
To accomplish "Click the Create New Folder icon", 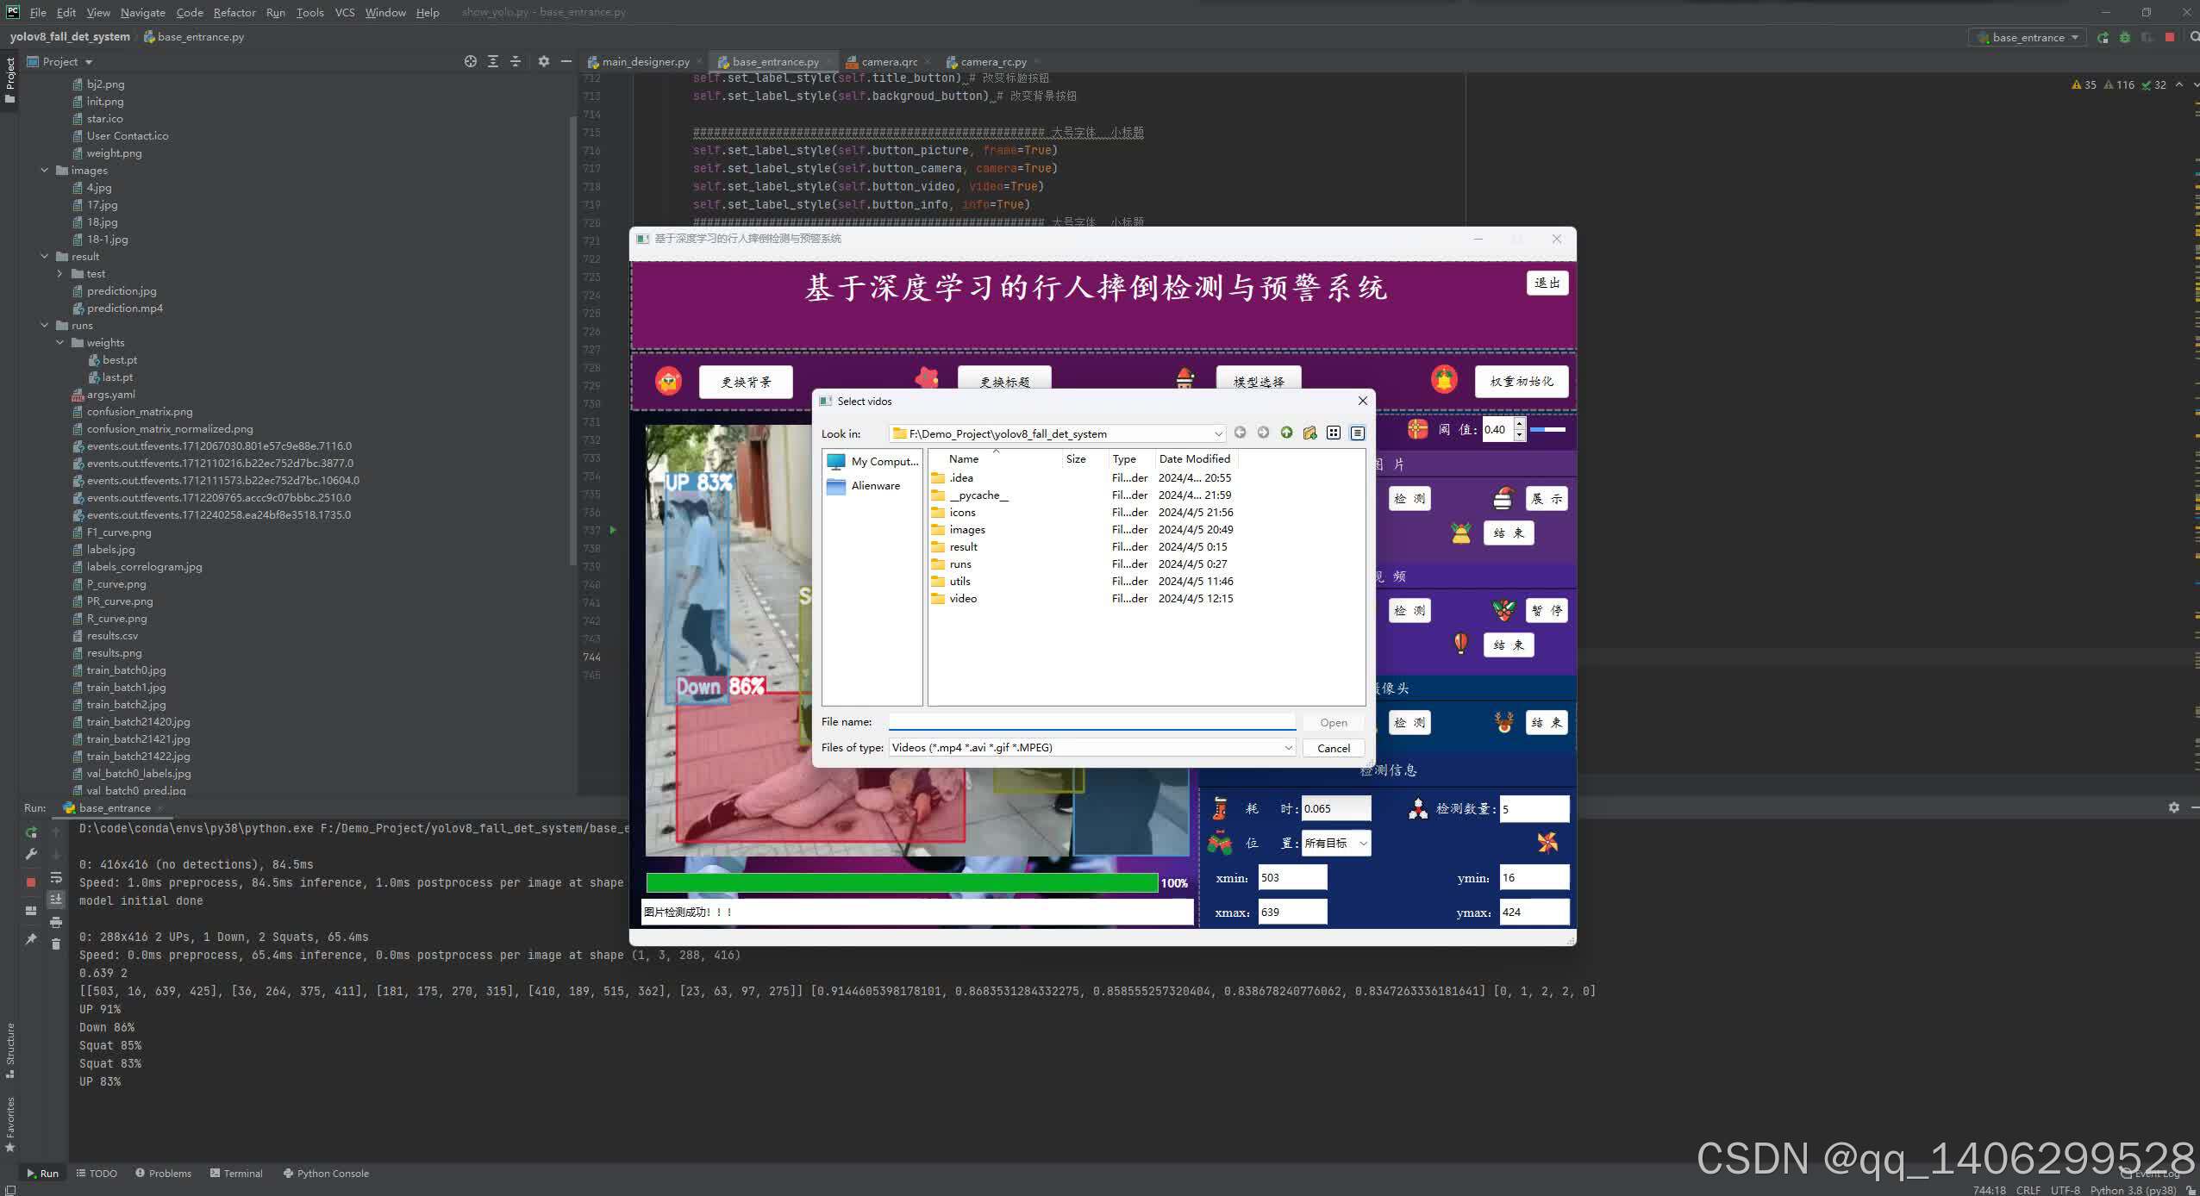I will [x=1309, y=433].
